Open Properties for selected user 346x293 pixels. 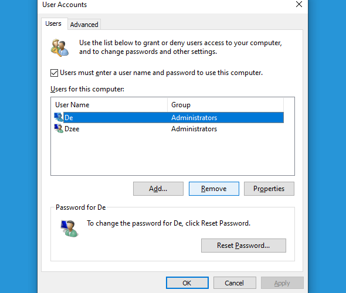click(x=269, y=189)
